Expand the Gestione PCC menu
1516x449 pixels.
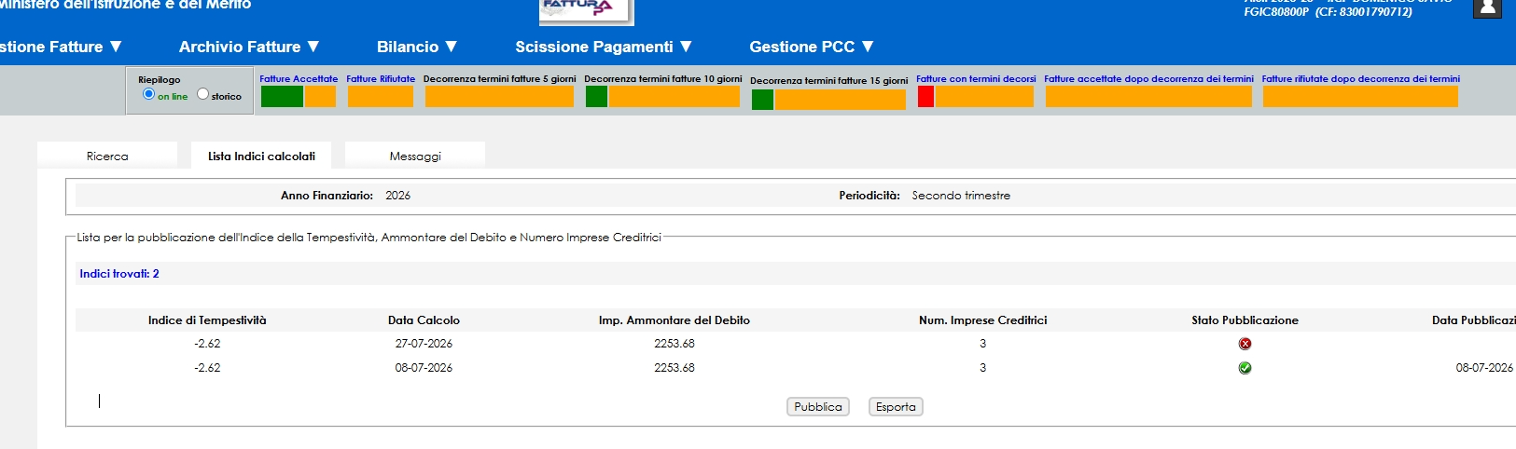pos(812,47)
